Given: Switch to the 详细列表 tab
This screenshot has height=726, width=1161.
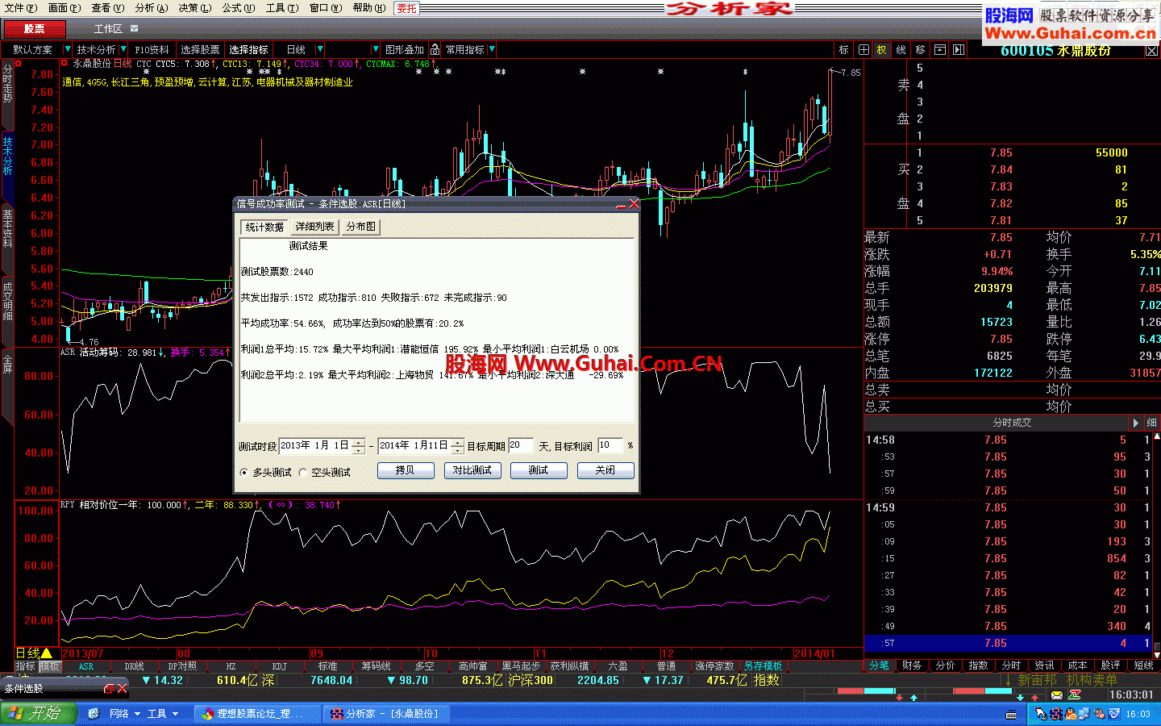Looking at the screenshot, I should coord(314,227).
